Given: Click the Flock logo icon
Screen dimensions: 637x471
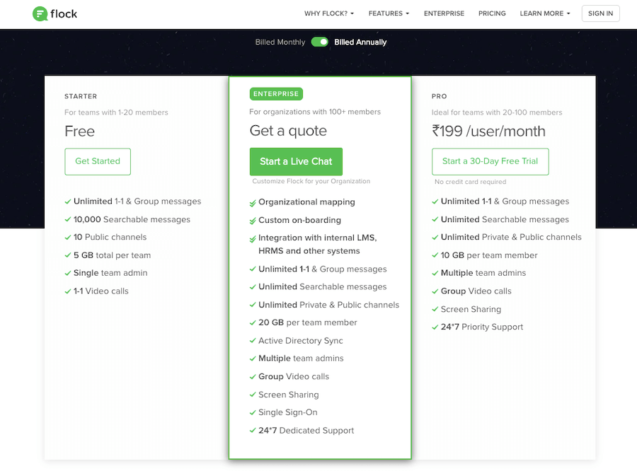Looking at the screenshot, I should click(x=40, y=14).
